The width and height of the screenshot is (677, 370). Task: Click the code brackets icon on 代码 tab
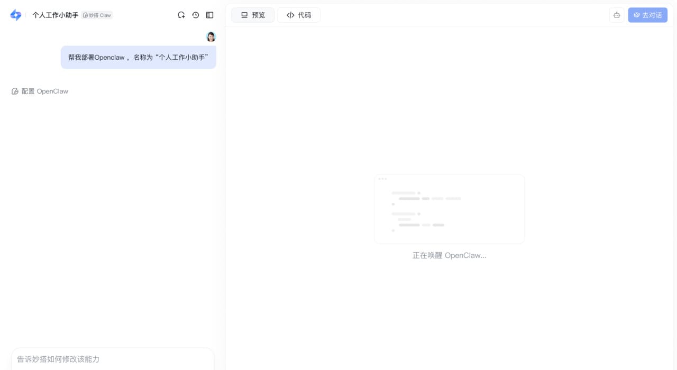click(290, 15)
